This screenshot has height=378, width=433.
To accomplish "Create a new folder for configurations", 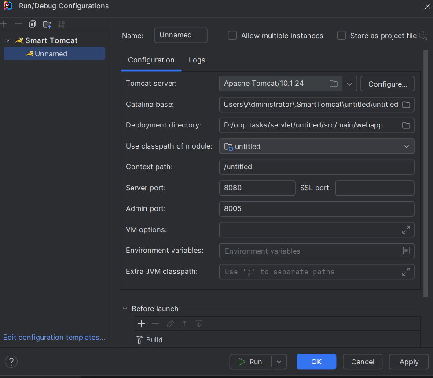I will click(x=47, y=24).
